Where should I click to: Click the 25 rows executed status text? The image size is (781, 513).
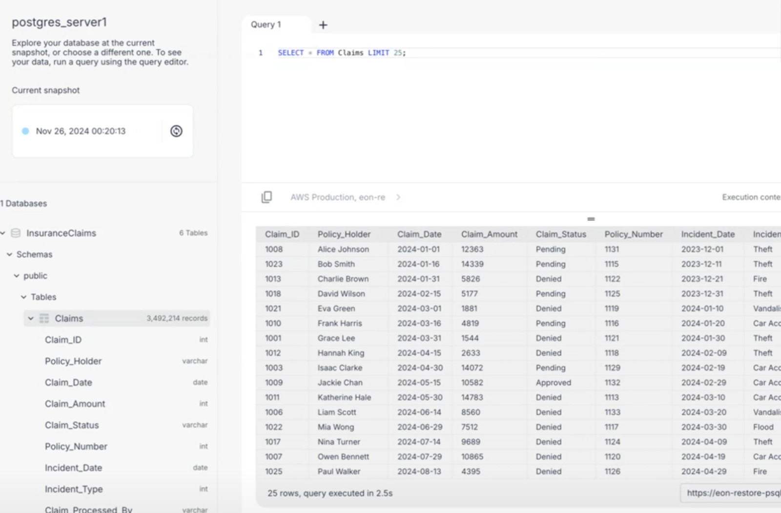pos(330,493)
